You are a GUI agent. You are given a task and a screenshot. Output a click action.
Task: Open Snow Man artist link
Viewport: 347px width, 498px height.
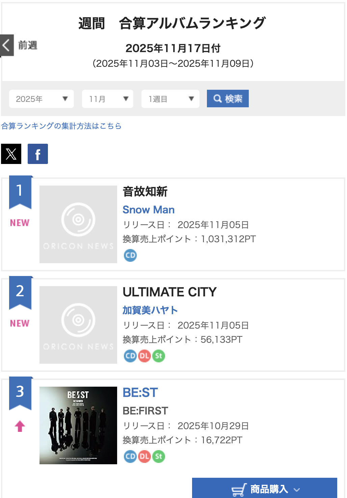click(149, 210)
